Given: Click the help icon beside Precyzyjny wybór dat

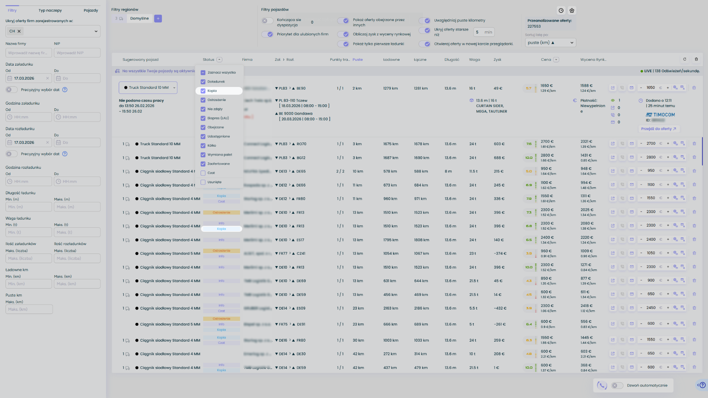Looking at the screenshot, I should click(x=65, y=90).
